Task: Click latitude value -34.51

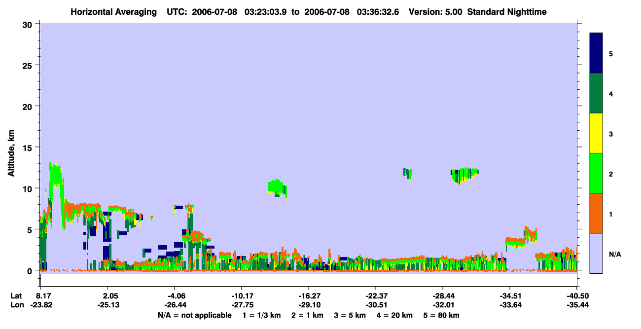Action: [x=510, y=296]
